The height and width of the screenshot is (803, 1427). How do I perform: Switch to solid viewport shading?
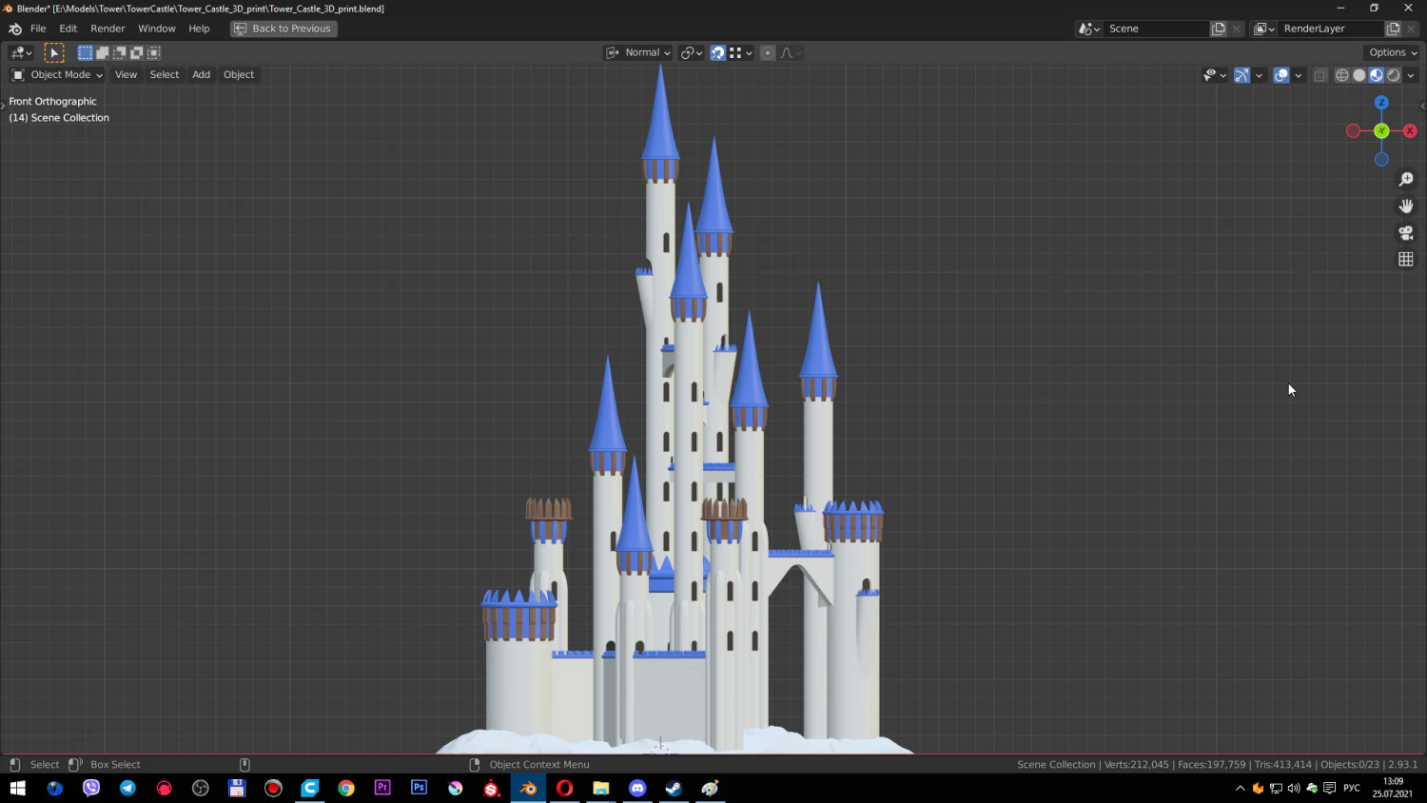pos(1359,75)
